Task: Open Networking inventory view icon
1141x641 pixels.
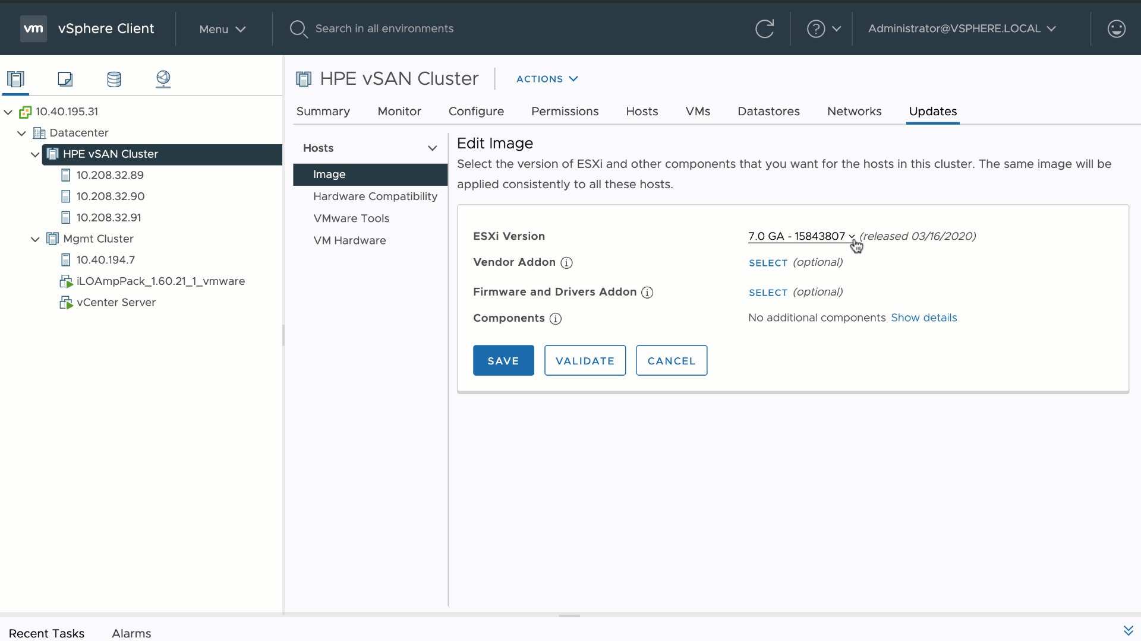Action: tap(163, 79)
